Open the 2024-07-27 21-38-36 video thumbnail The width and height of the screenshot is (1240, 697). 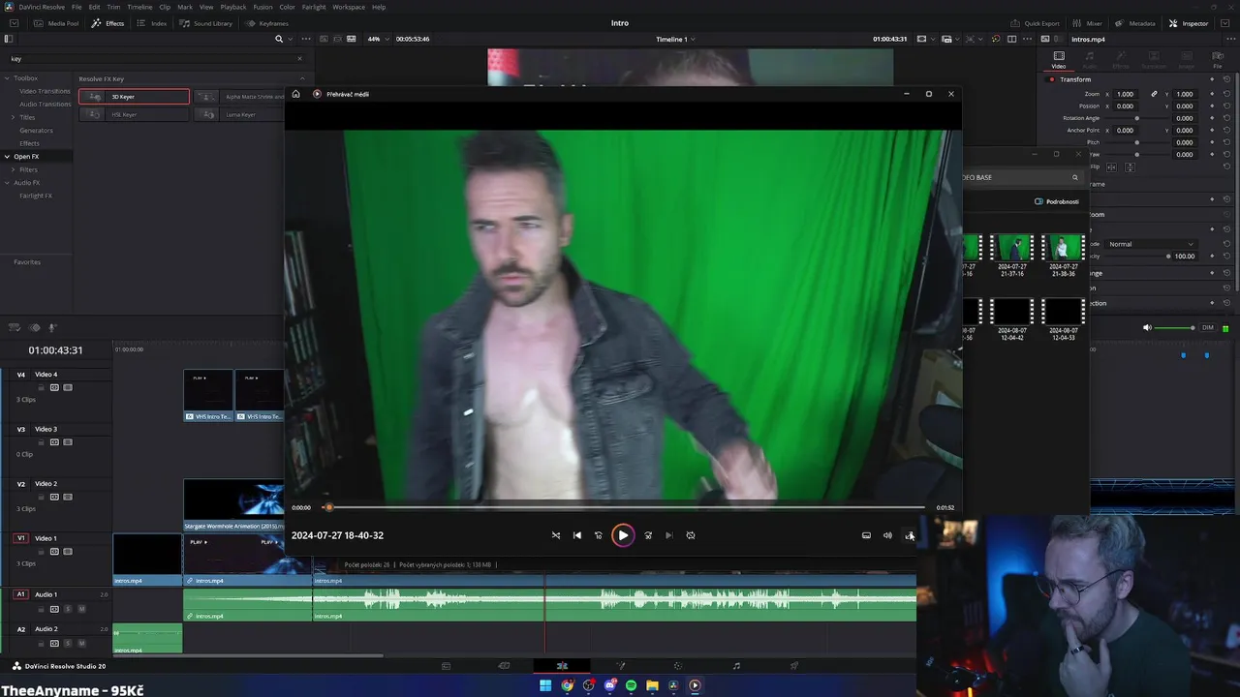coord(1063,255)
